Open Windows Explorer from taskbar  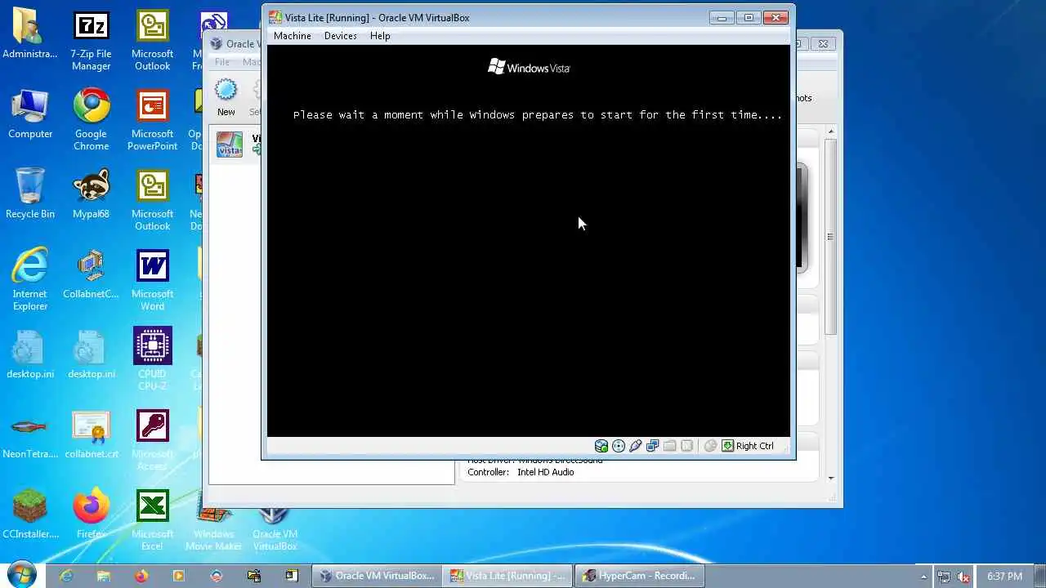point(104,576)
